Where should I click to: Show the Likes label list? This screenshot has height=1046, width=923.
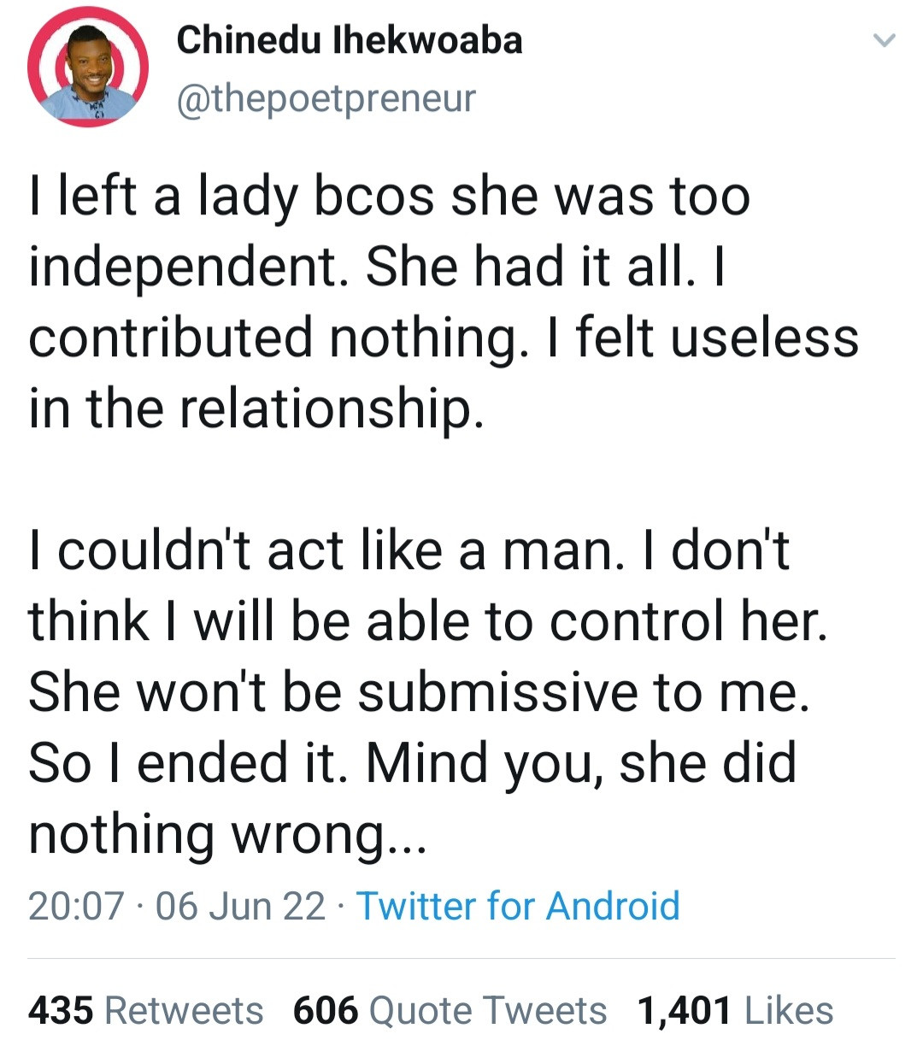tap(789, 1010)
